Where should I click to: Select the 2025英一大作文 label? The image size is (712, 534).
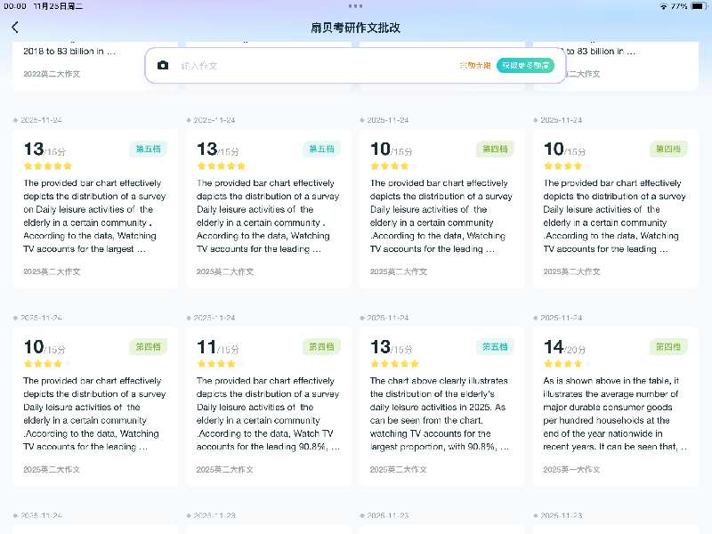click(573, 469)
